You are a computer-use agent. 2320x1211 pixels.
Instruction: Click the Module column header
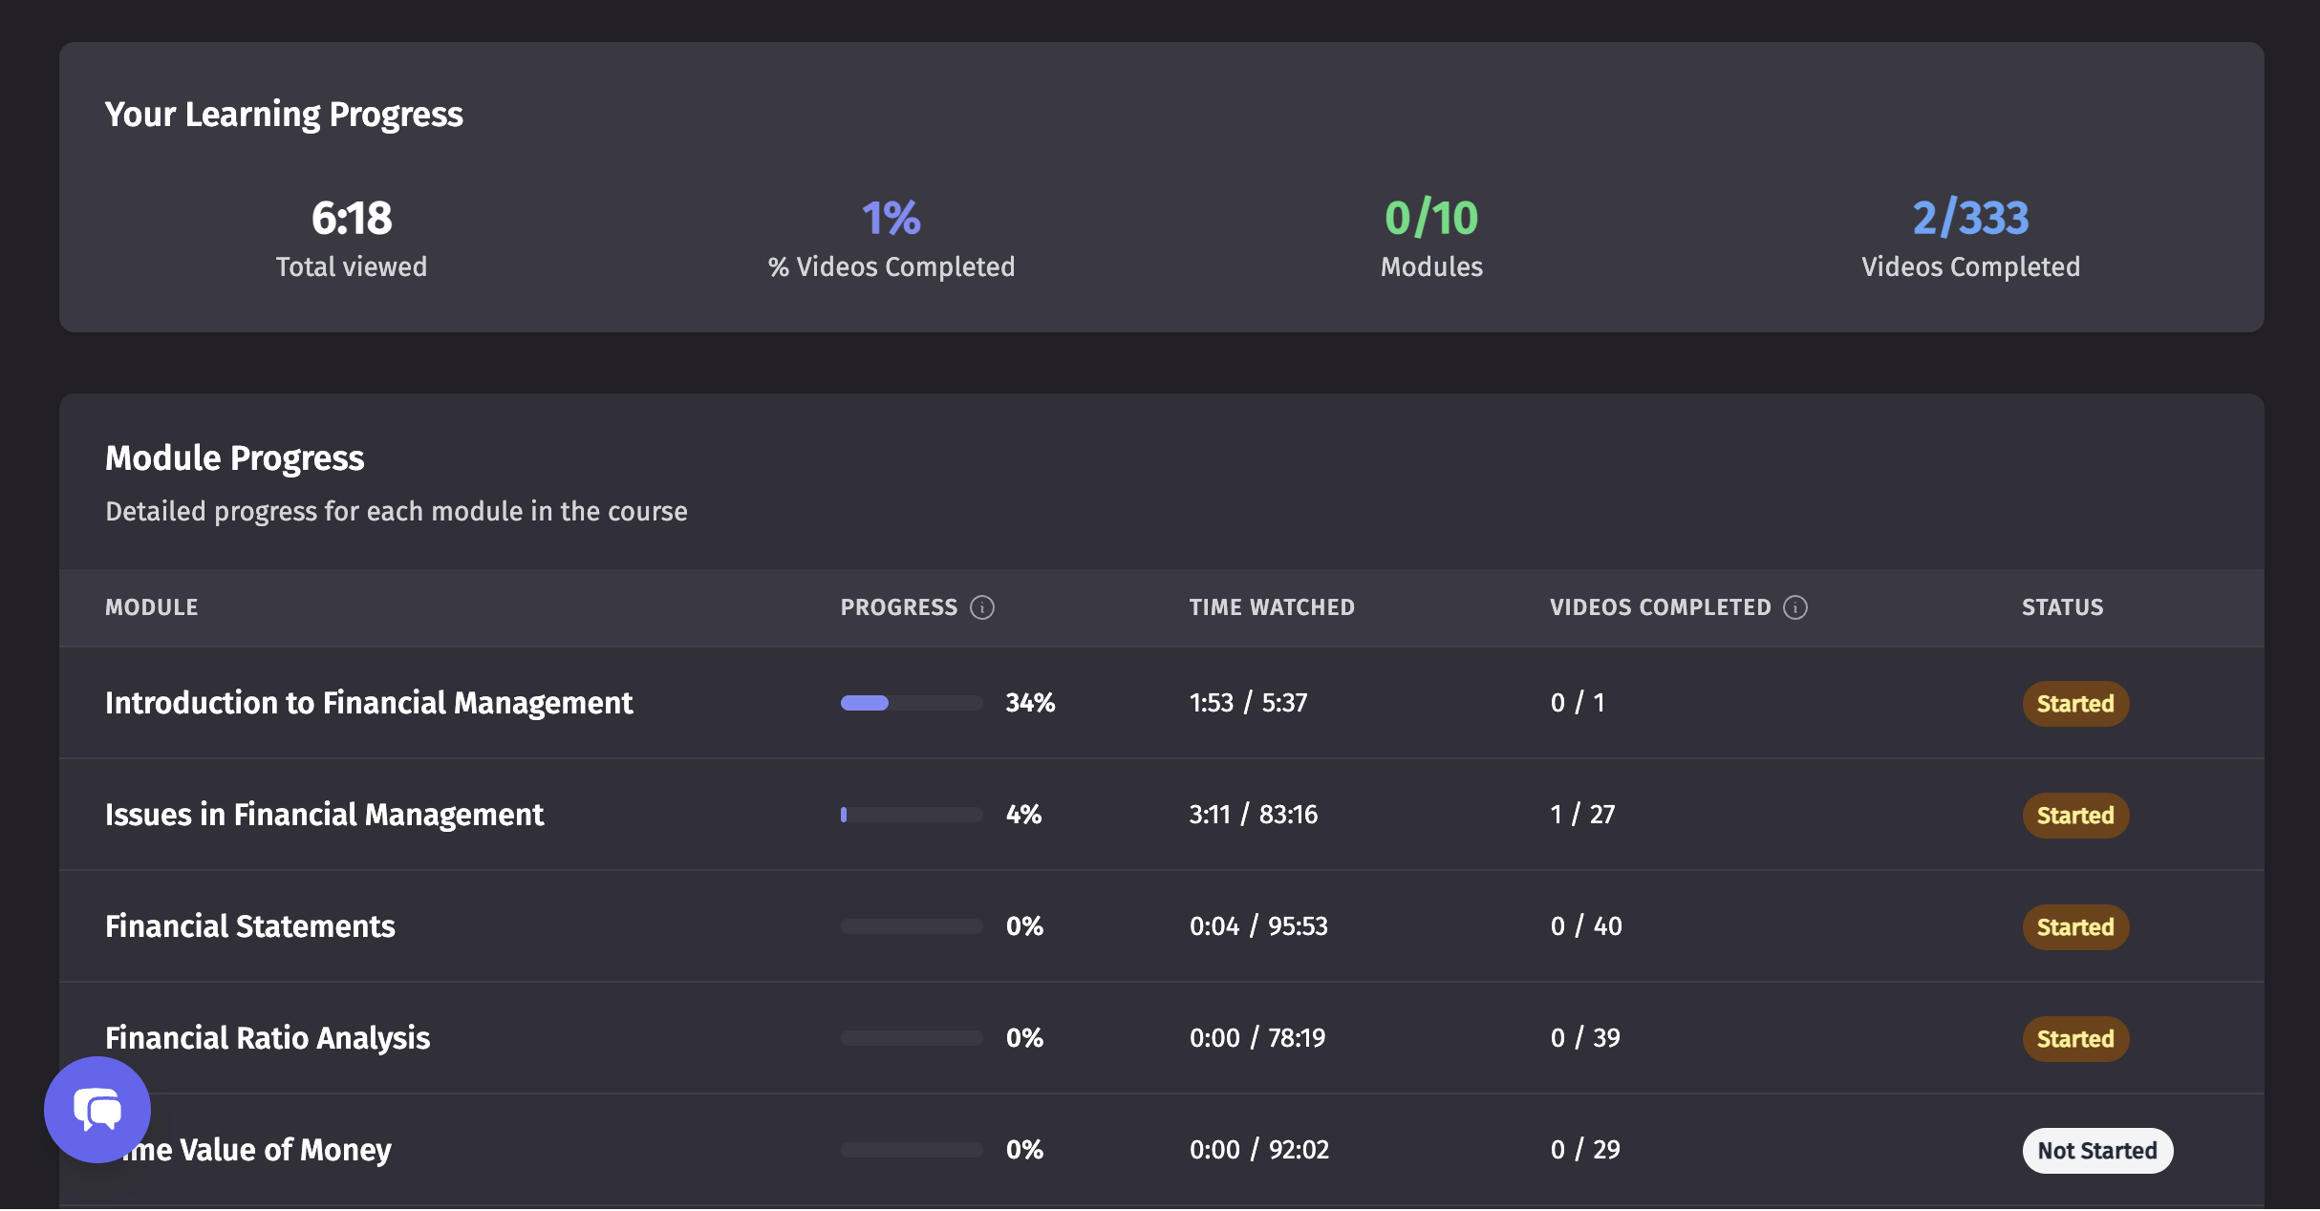pos(152,607)
